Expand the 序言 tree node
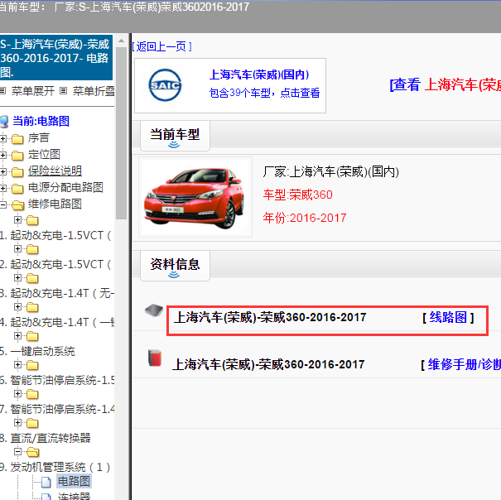 click(3, 138)
